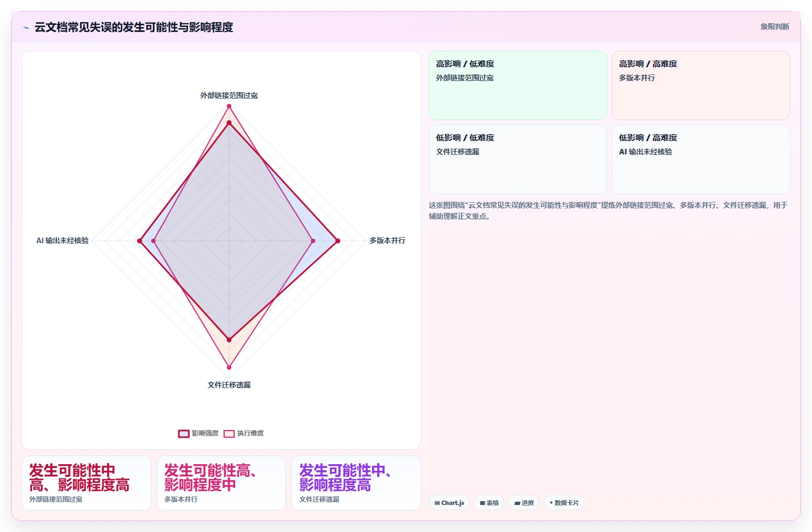Click 外部链接范围过宽 text in green quadrant card
Viewport: 812px width, 532px height.
point(465,78)
